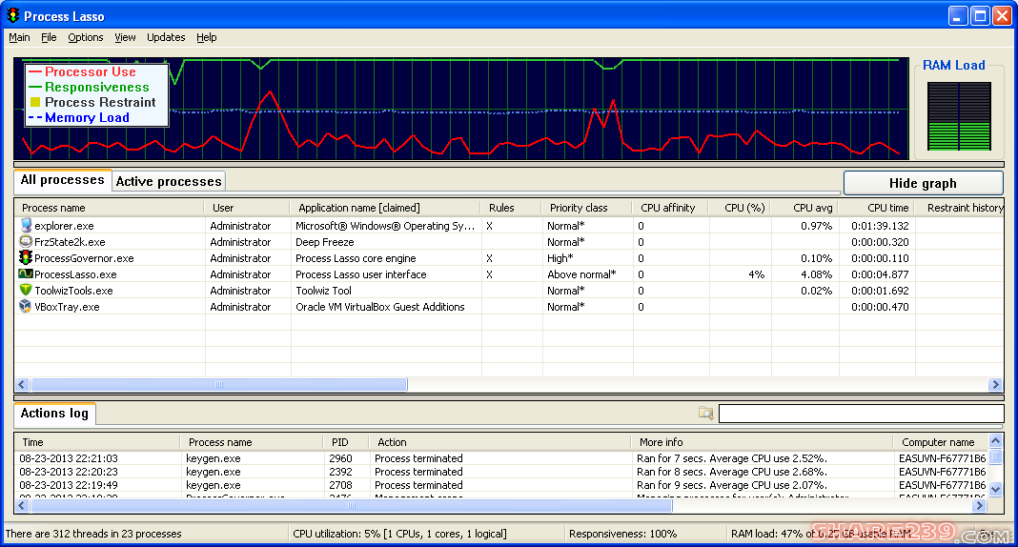Sort actions log by Computer name column

point(940,442)
